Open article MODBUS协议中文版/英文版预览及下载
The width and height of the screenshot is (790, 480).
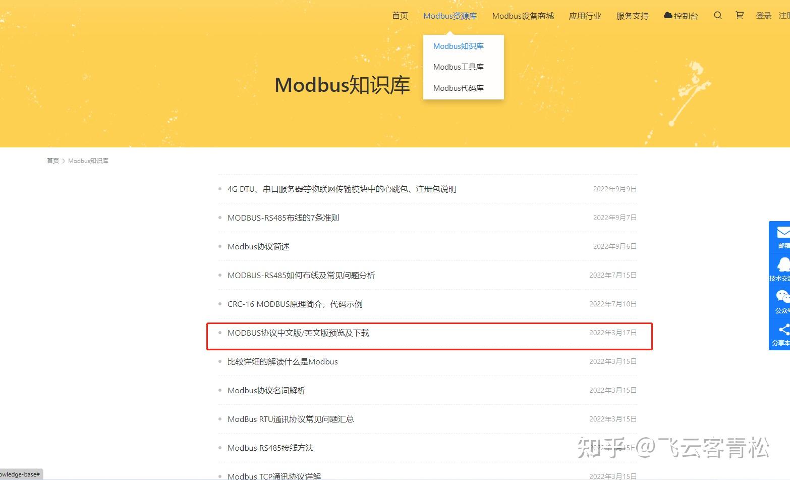pyautogui.click(x=298, y=333)
